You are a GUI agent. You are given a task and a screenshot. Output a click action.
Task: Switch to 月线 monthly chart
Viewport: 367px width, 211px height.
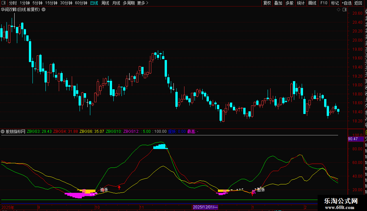click(x=116, y=3)
